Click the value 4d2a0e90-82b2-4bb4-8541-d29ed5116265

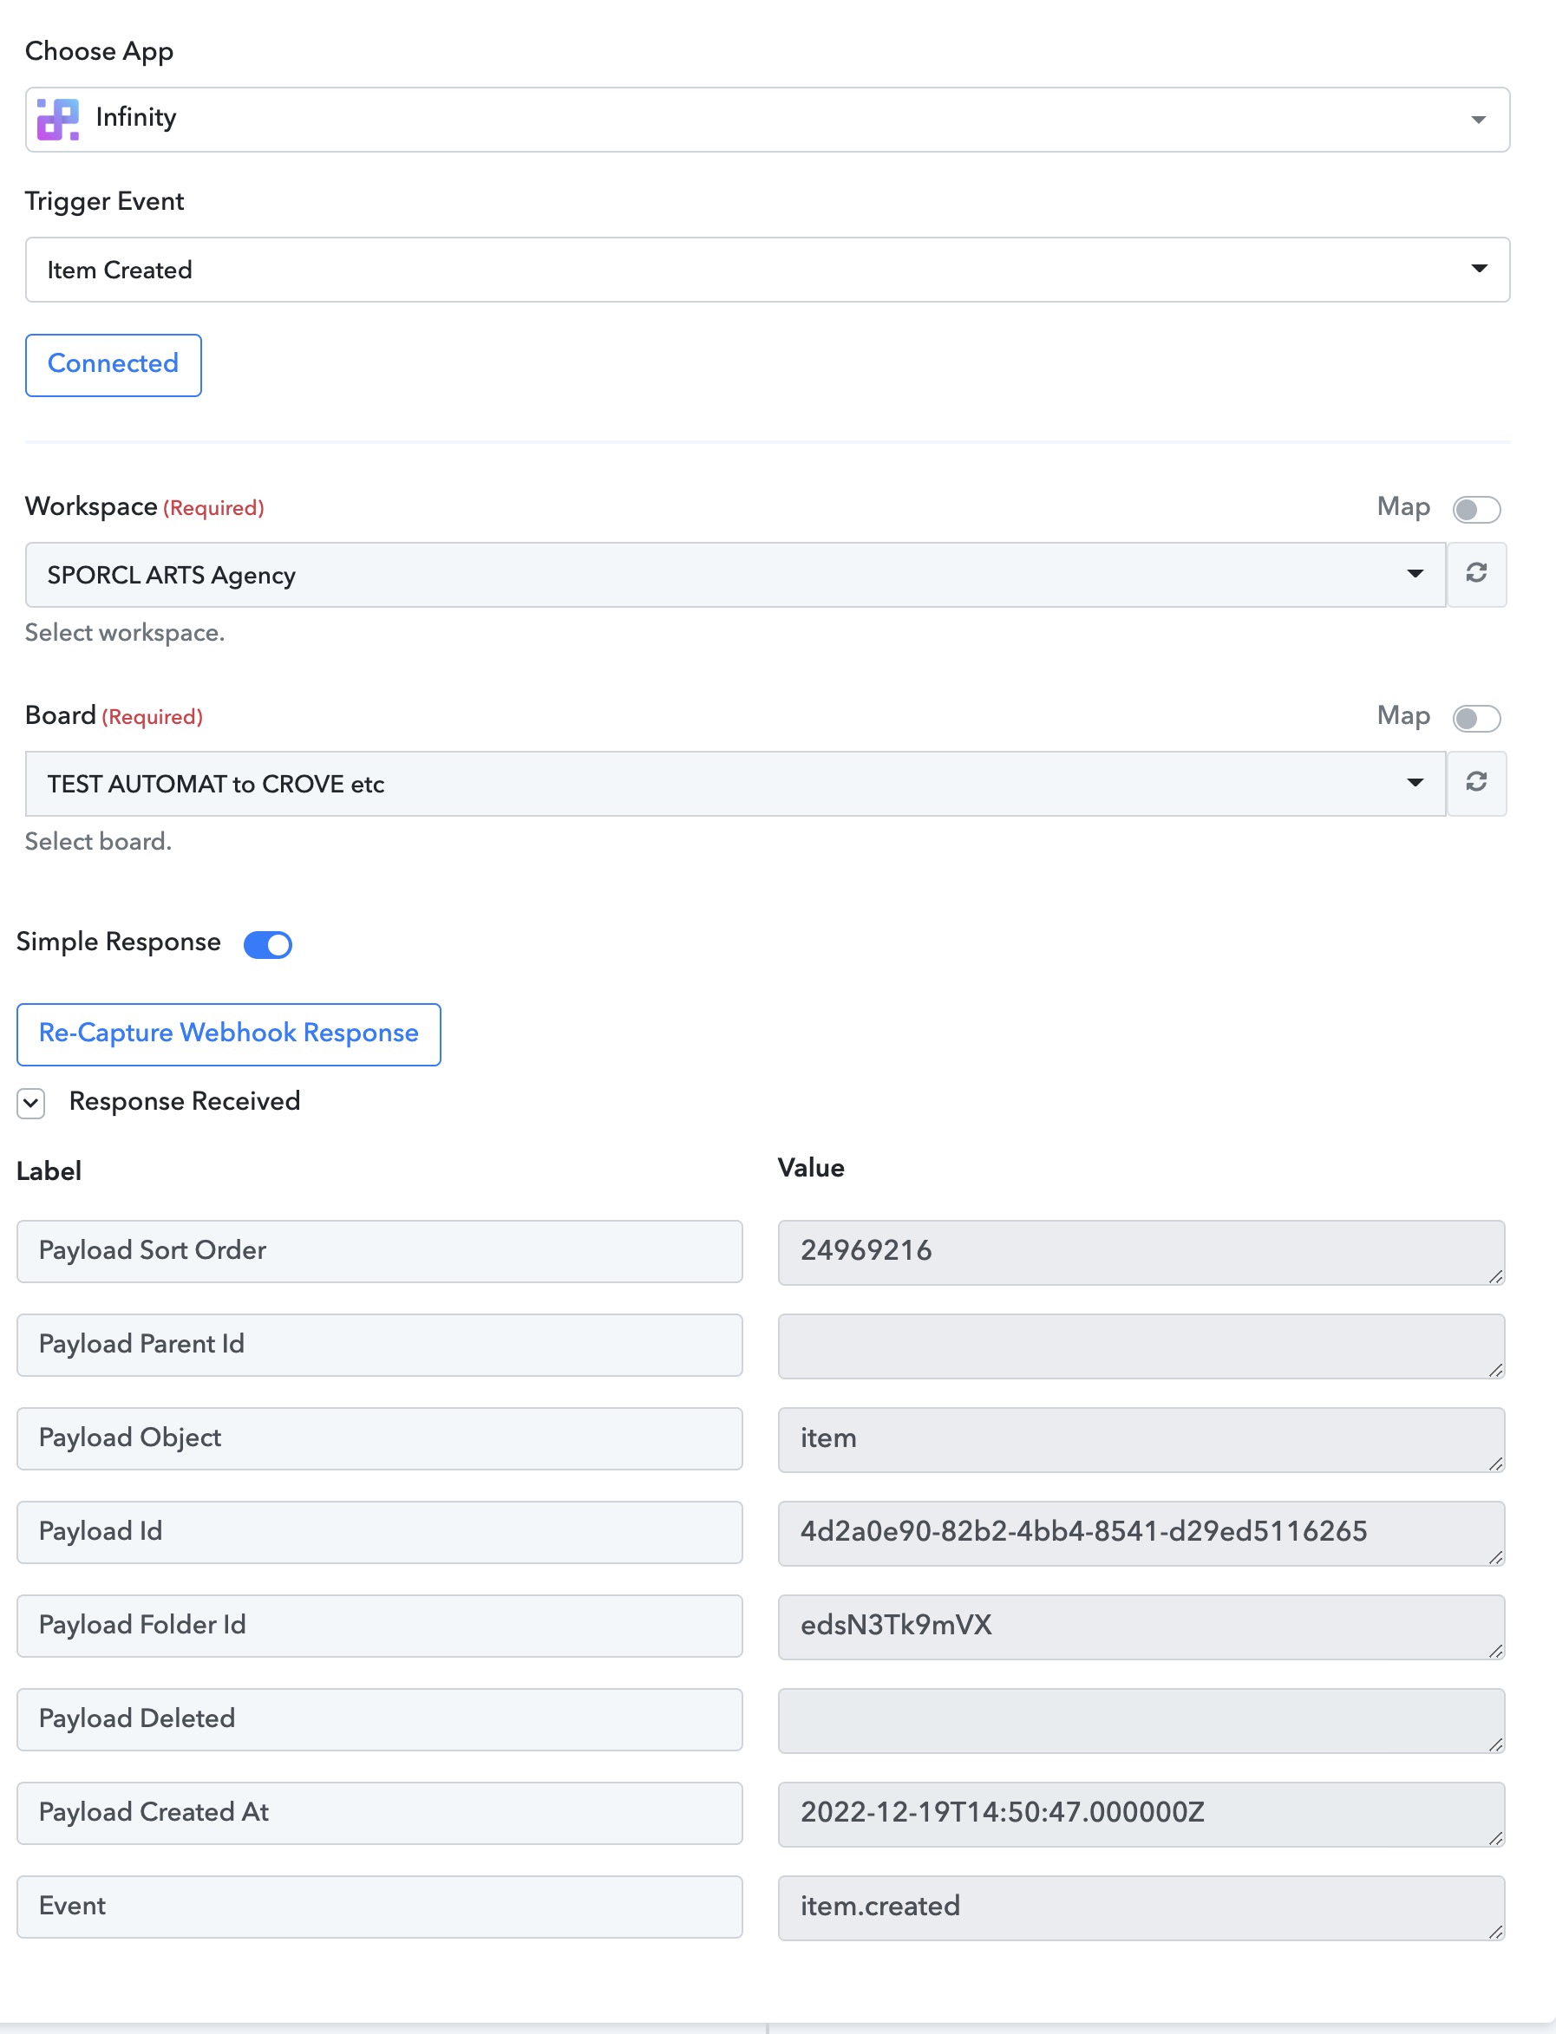coord(1141,1532)
